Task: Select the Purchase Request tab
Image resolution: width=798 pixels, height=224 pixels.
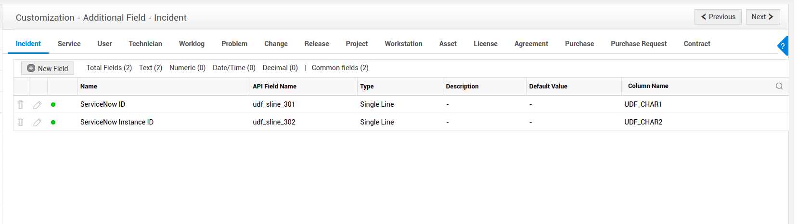Action: (x=639, y=44)
